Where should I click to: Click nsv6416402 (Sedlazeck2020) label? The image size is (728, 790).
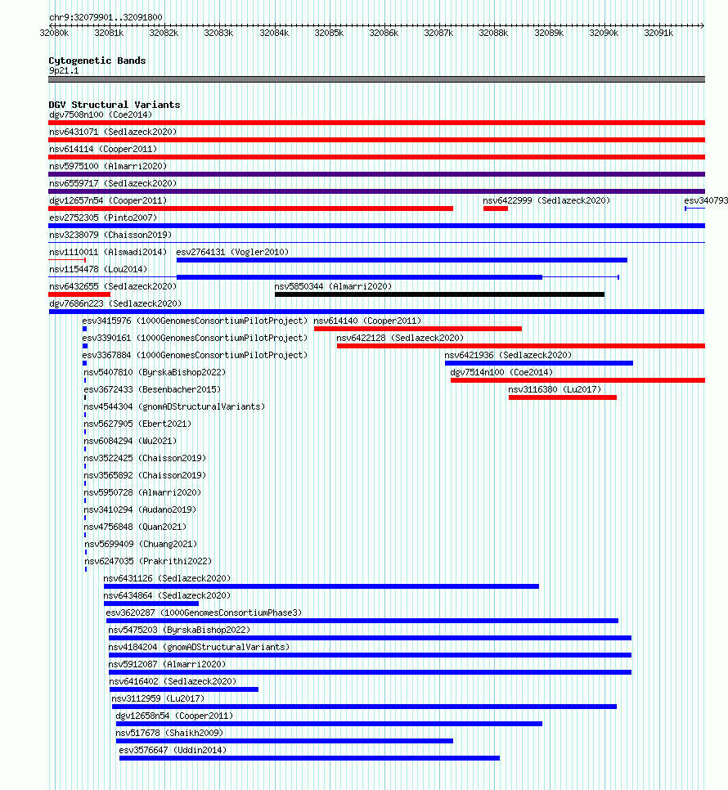(173, 681)
